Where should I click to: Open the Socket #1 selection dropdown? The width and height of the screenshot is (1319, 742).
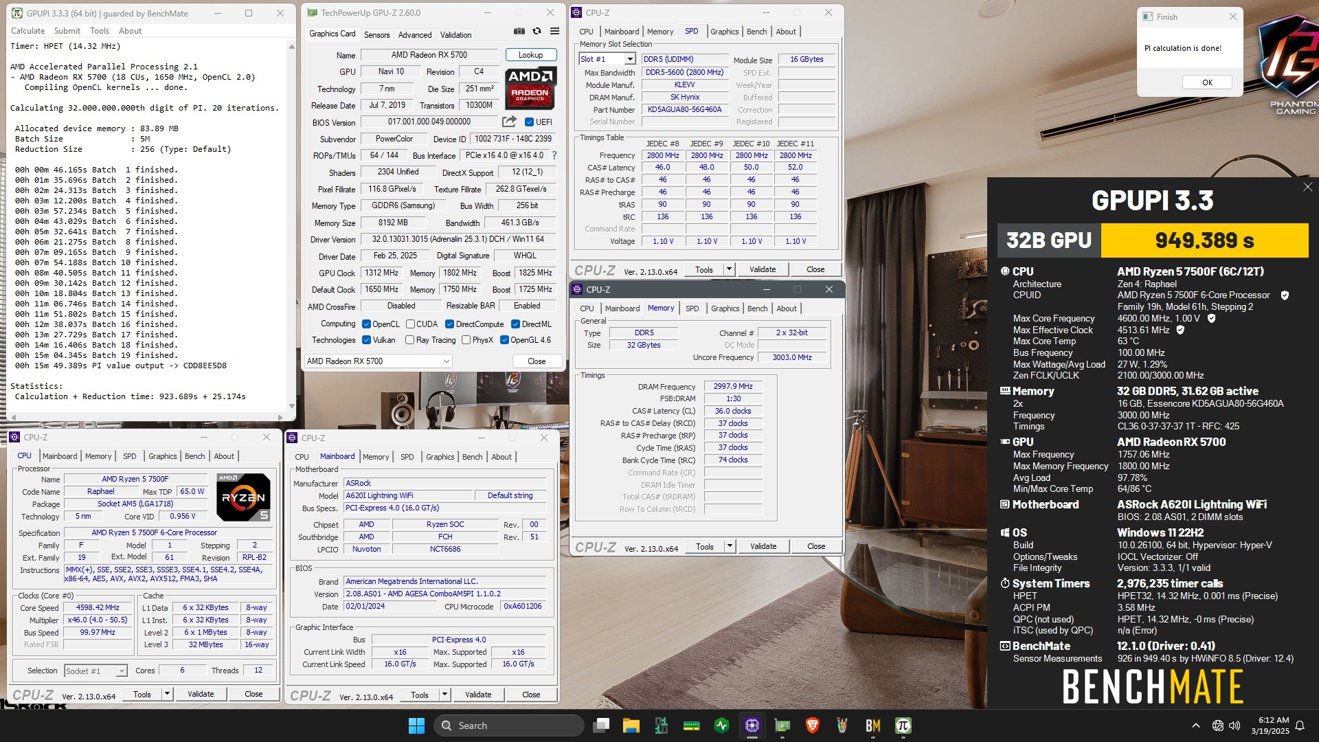[x=95, y=671]
